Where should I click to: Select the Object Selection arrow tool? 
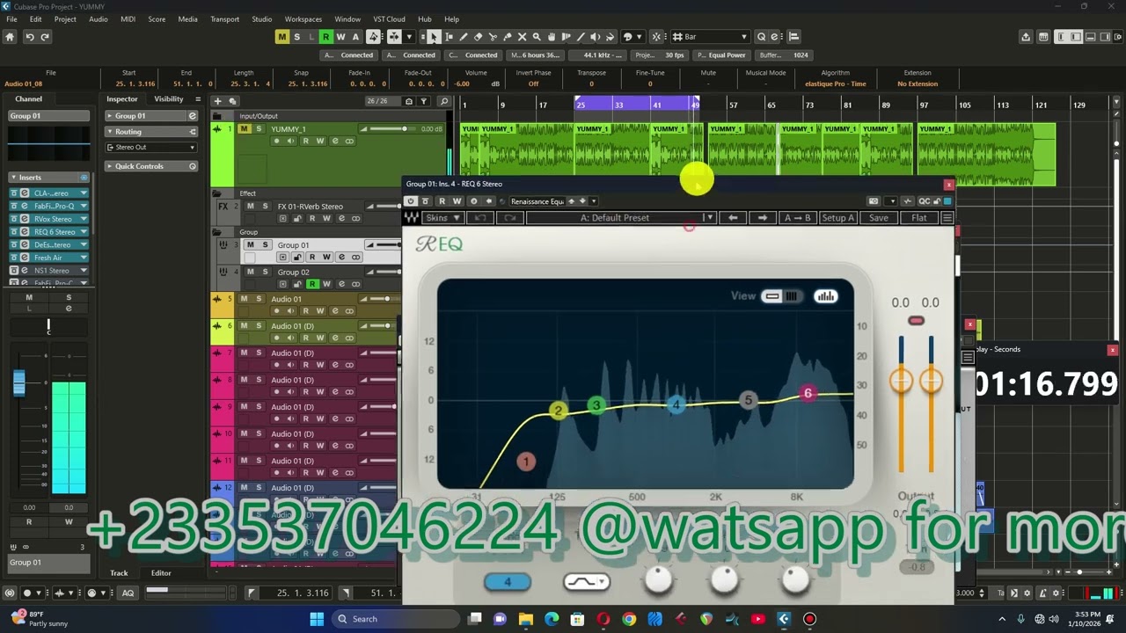point(434,37)
